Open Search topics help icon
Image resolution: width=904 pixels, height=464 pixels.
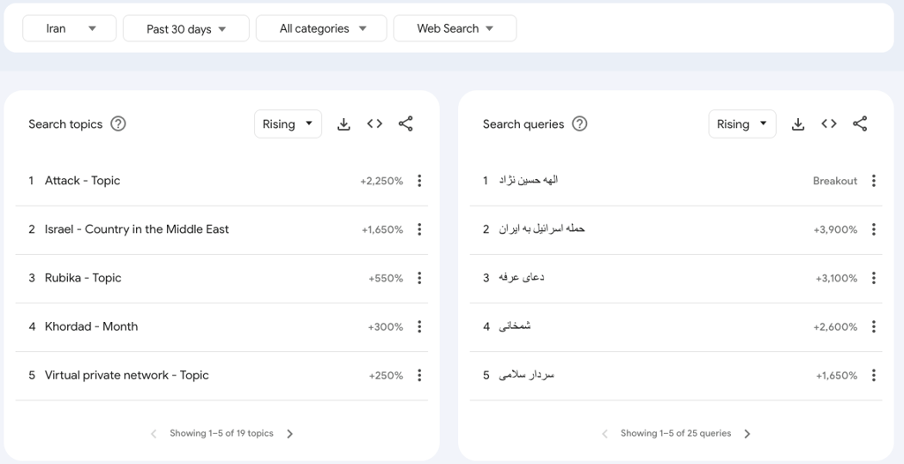pyautogui.click(x=118, y=123)
